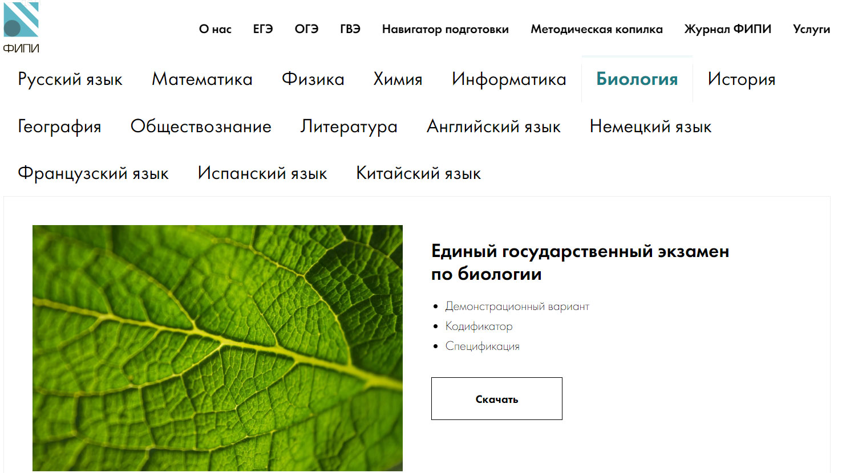Open the ОГЭ menu item
Image resolution: width=846 pixels, height=473 pixels.
306,29
